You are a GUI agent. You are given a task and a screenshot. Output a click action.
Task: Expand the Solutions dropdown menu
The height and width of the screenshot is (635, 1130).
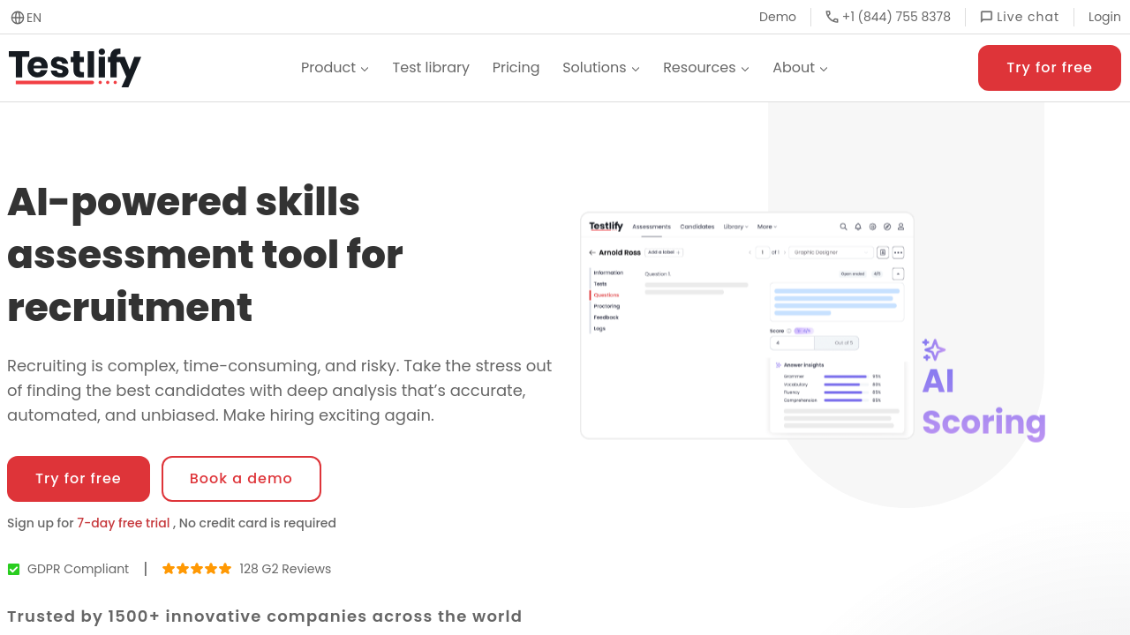click(x=600, y=68)
